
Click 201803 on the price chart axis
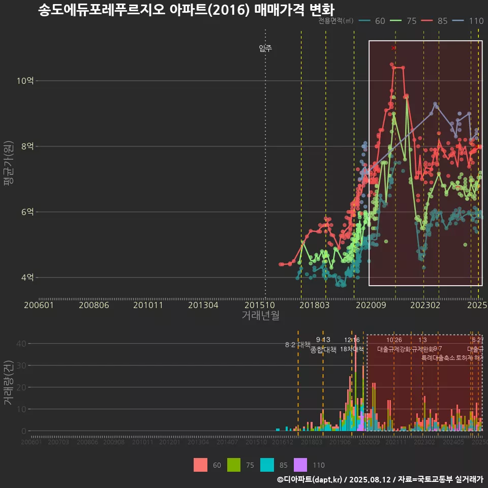[x=314, y=305]
